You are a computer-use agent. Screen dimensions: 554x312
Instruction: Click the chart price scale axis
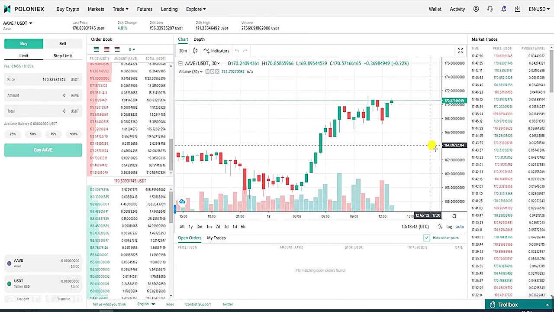(454, 135)
